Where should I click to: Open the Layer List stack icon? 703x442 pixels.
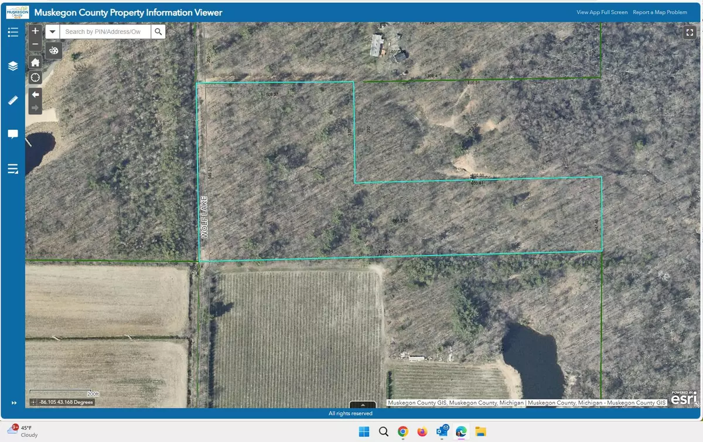pyautogui.click(x=13, y=66)
